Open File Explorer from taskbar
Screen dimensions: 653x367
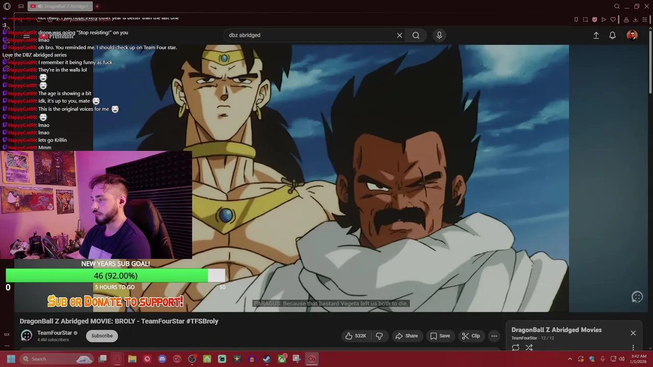coord(132,359)
